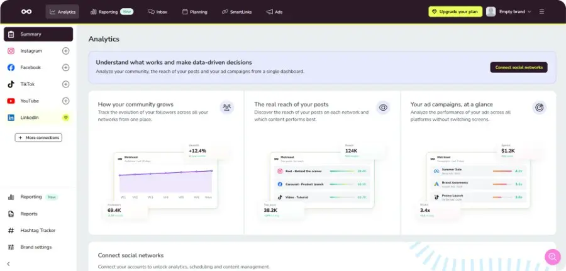Click the Summer Sale campaign row
Screen dimensions: 566x271
click(x=479, y=171)
